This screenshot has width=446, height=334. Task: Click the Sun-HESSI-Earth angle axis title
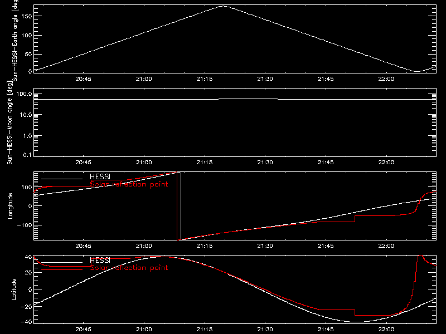click(15, 41)
